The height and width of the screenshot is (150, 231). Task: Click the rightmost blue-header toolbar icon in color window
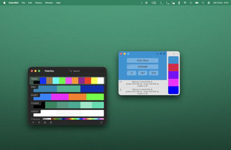(164, 54)
